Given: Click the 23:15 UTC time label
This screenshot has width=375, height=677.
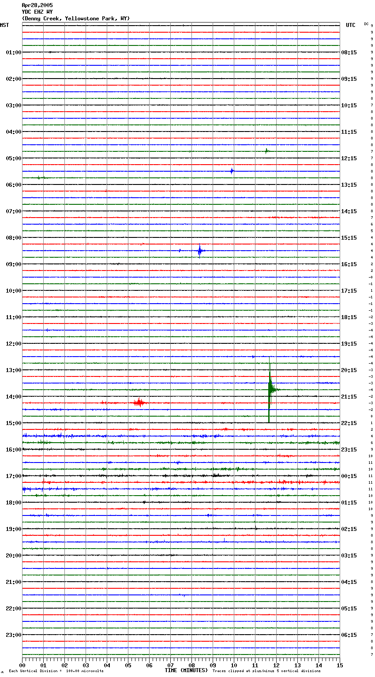Looking at the screenshot, I should pyautogui.click(x=349, y=450).
